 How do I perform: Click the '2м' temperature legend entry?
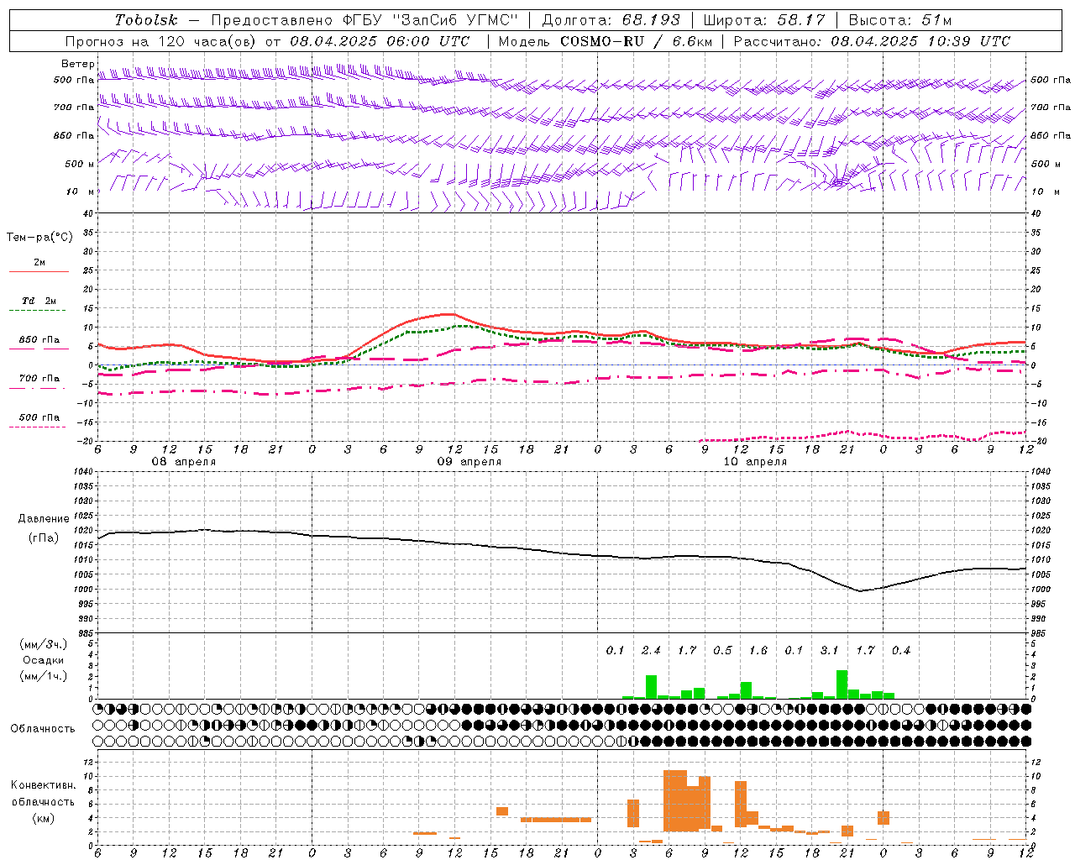tap(39, 262)
